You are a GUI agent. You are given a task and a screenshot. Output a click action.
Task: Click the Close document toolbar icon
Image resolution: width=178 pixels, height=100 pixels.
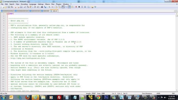click(15, 7)
